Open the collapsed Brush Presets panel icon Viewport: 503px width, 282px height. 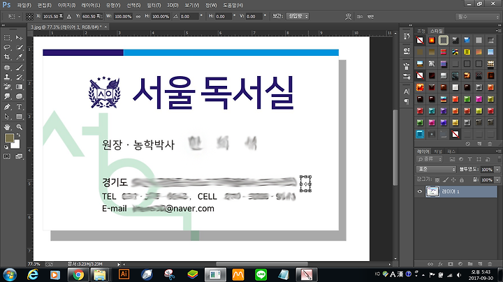click(x=407, y=76)
